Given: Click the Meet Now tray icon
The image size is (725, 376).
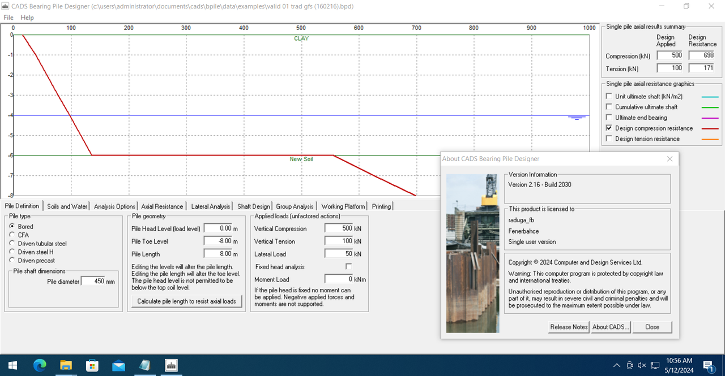Looking at the screenshot, I should [630, 365].
